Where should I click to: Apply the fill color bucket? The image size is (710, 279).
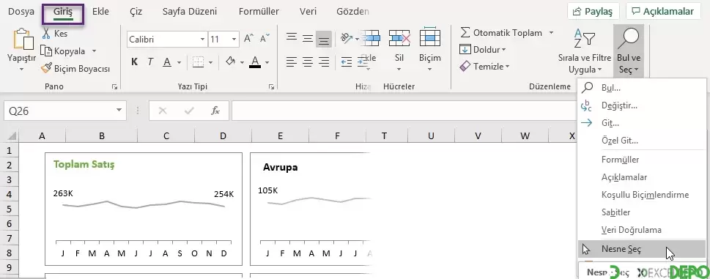click(231, 62)
